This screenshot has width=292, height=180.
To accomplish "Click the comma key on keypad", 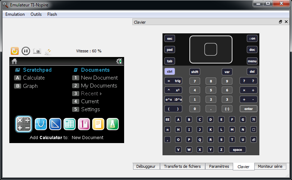I will click(x=168, y=139).
